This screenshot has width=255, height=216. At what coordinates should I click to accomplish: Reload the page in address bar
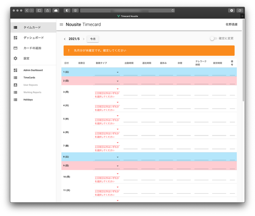tap(173, 10)
